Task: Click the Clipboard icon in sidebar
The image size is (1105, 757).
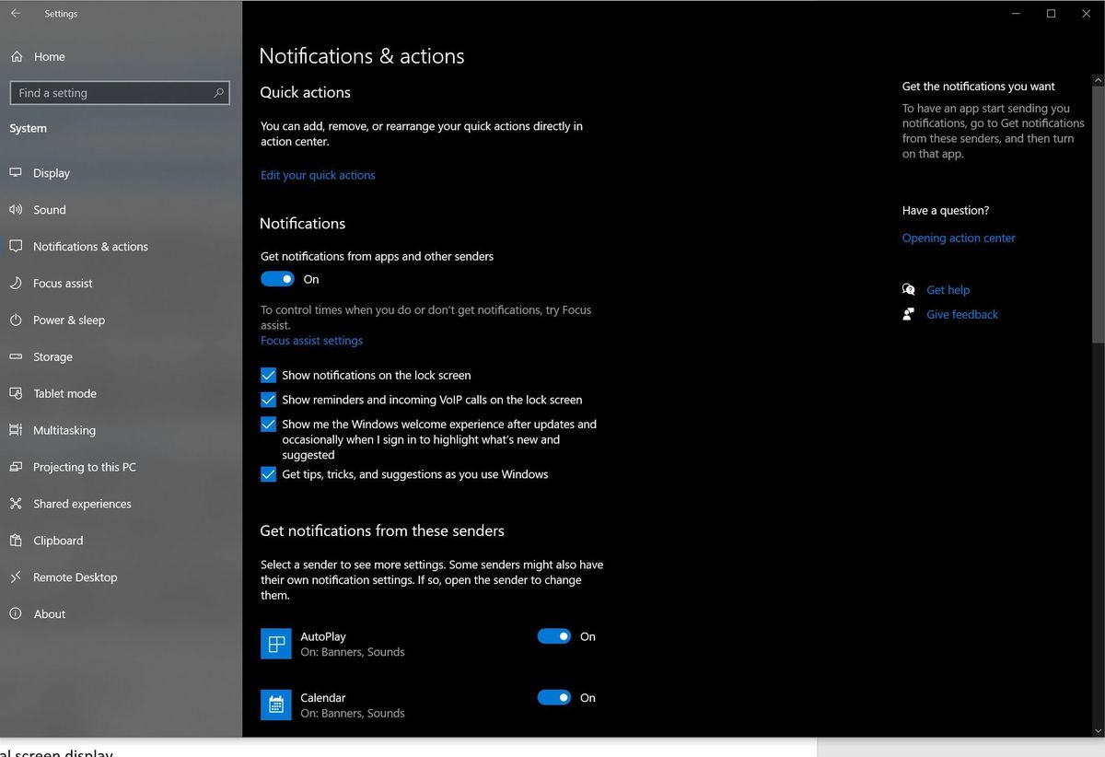Action: [16, 541]
